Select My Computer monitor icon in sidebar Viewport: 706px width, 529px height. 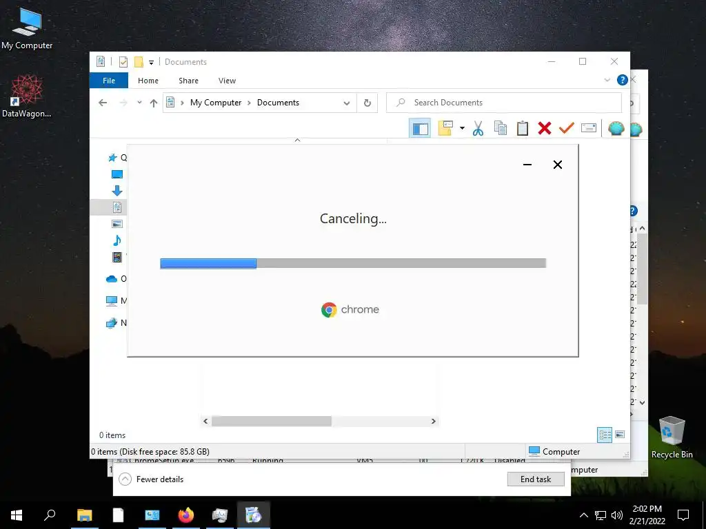112,301
